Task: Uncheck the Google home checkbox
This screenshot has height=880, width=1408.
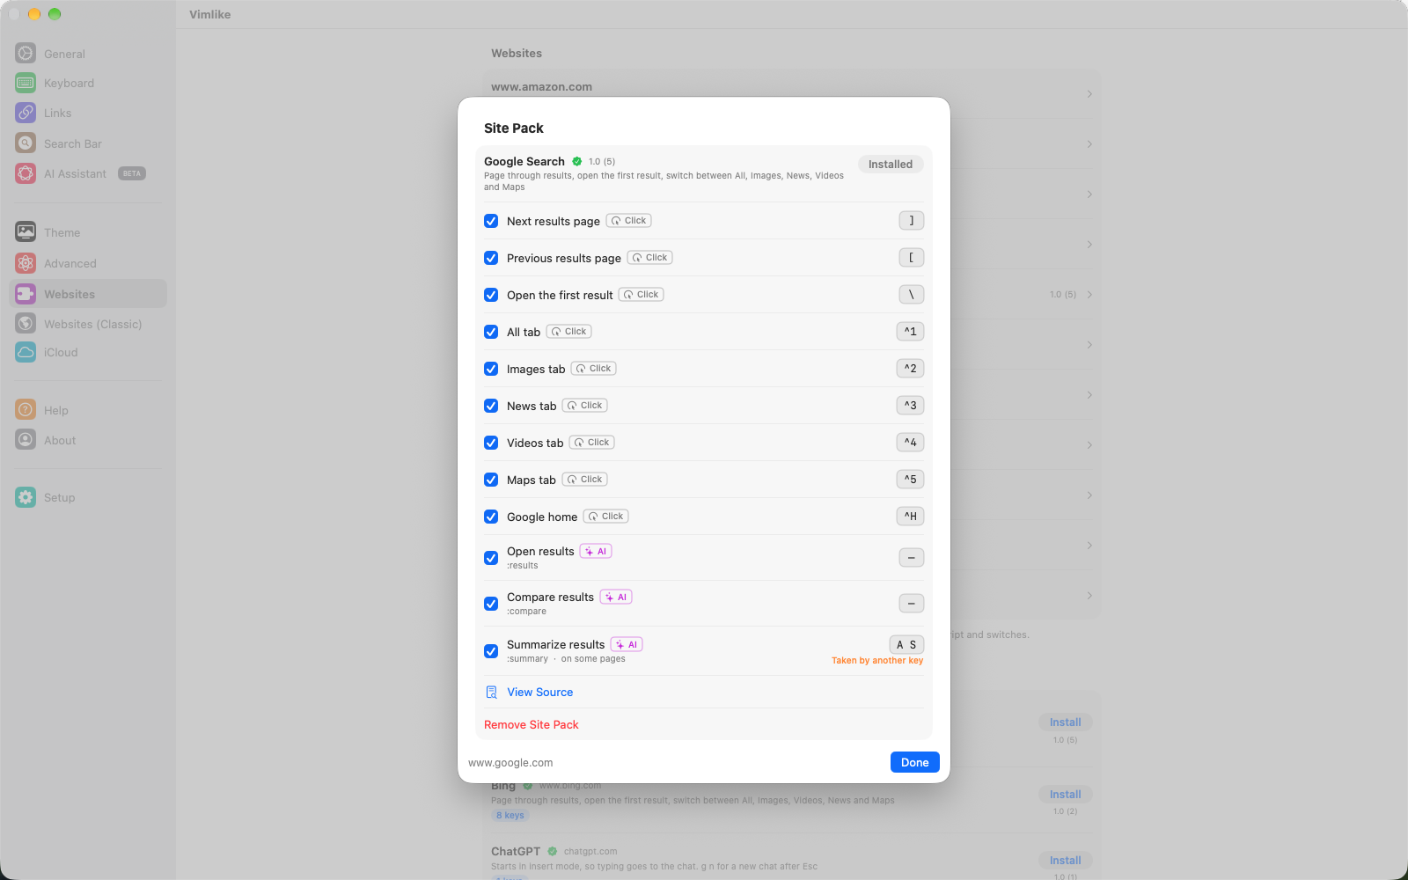Action: (x=491, y=517)
